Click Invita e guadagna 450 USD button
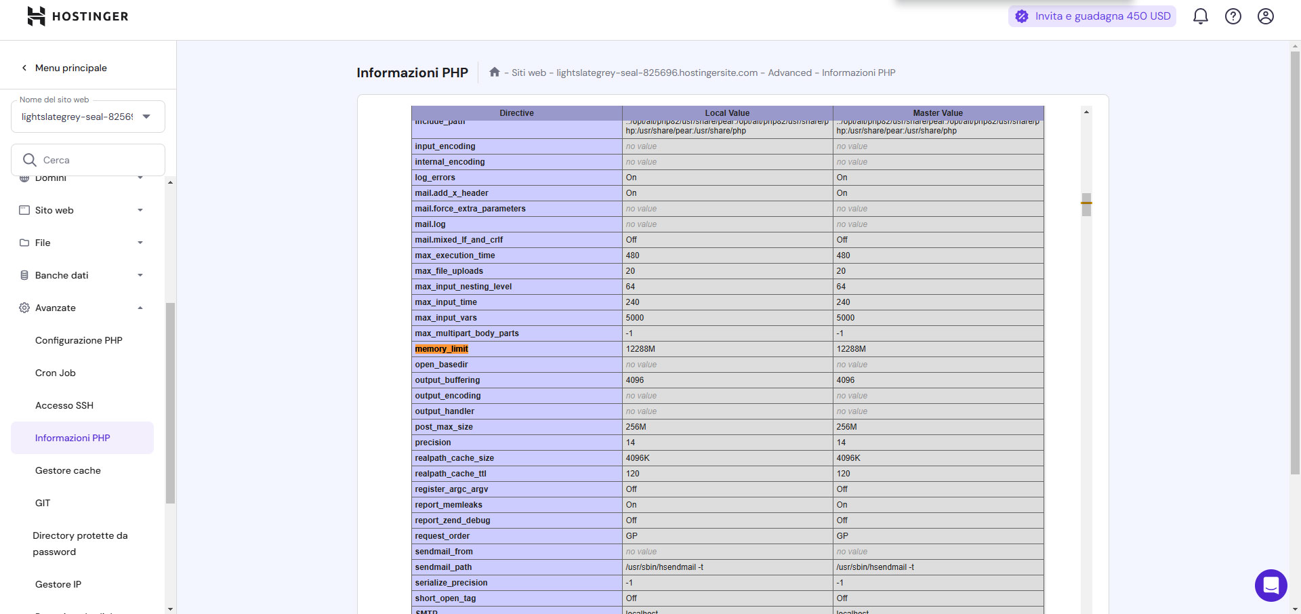Image resolution: width=1301 pixels, height=614 pixels. click(1092, 16)
